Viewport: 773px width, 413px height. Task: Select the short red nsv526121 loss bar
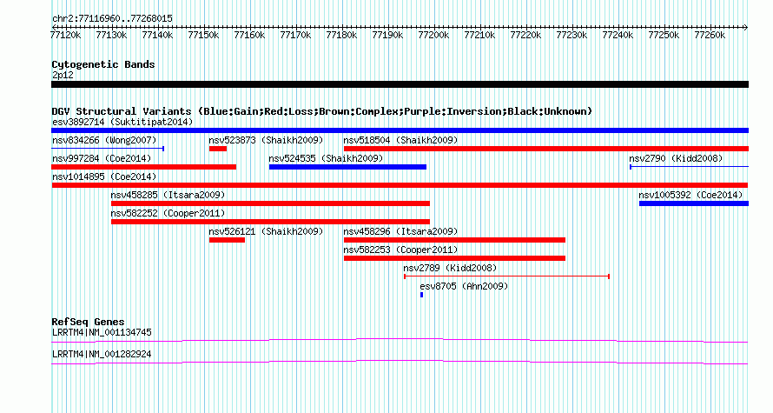227,240
